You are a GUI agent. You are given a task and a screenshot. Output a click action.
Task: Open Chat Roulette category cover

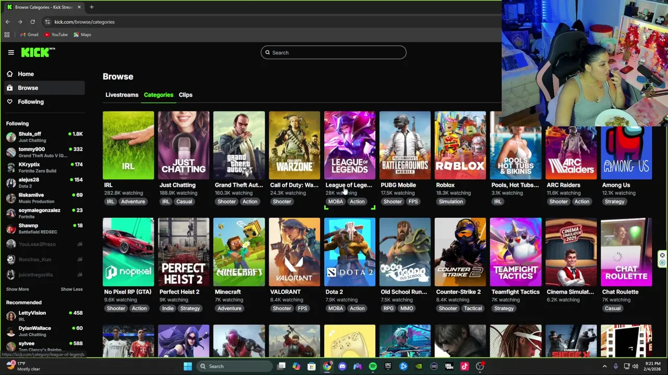coord(626,252)
